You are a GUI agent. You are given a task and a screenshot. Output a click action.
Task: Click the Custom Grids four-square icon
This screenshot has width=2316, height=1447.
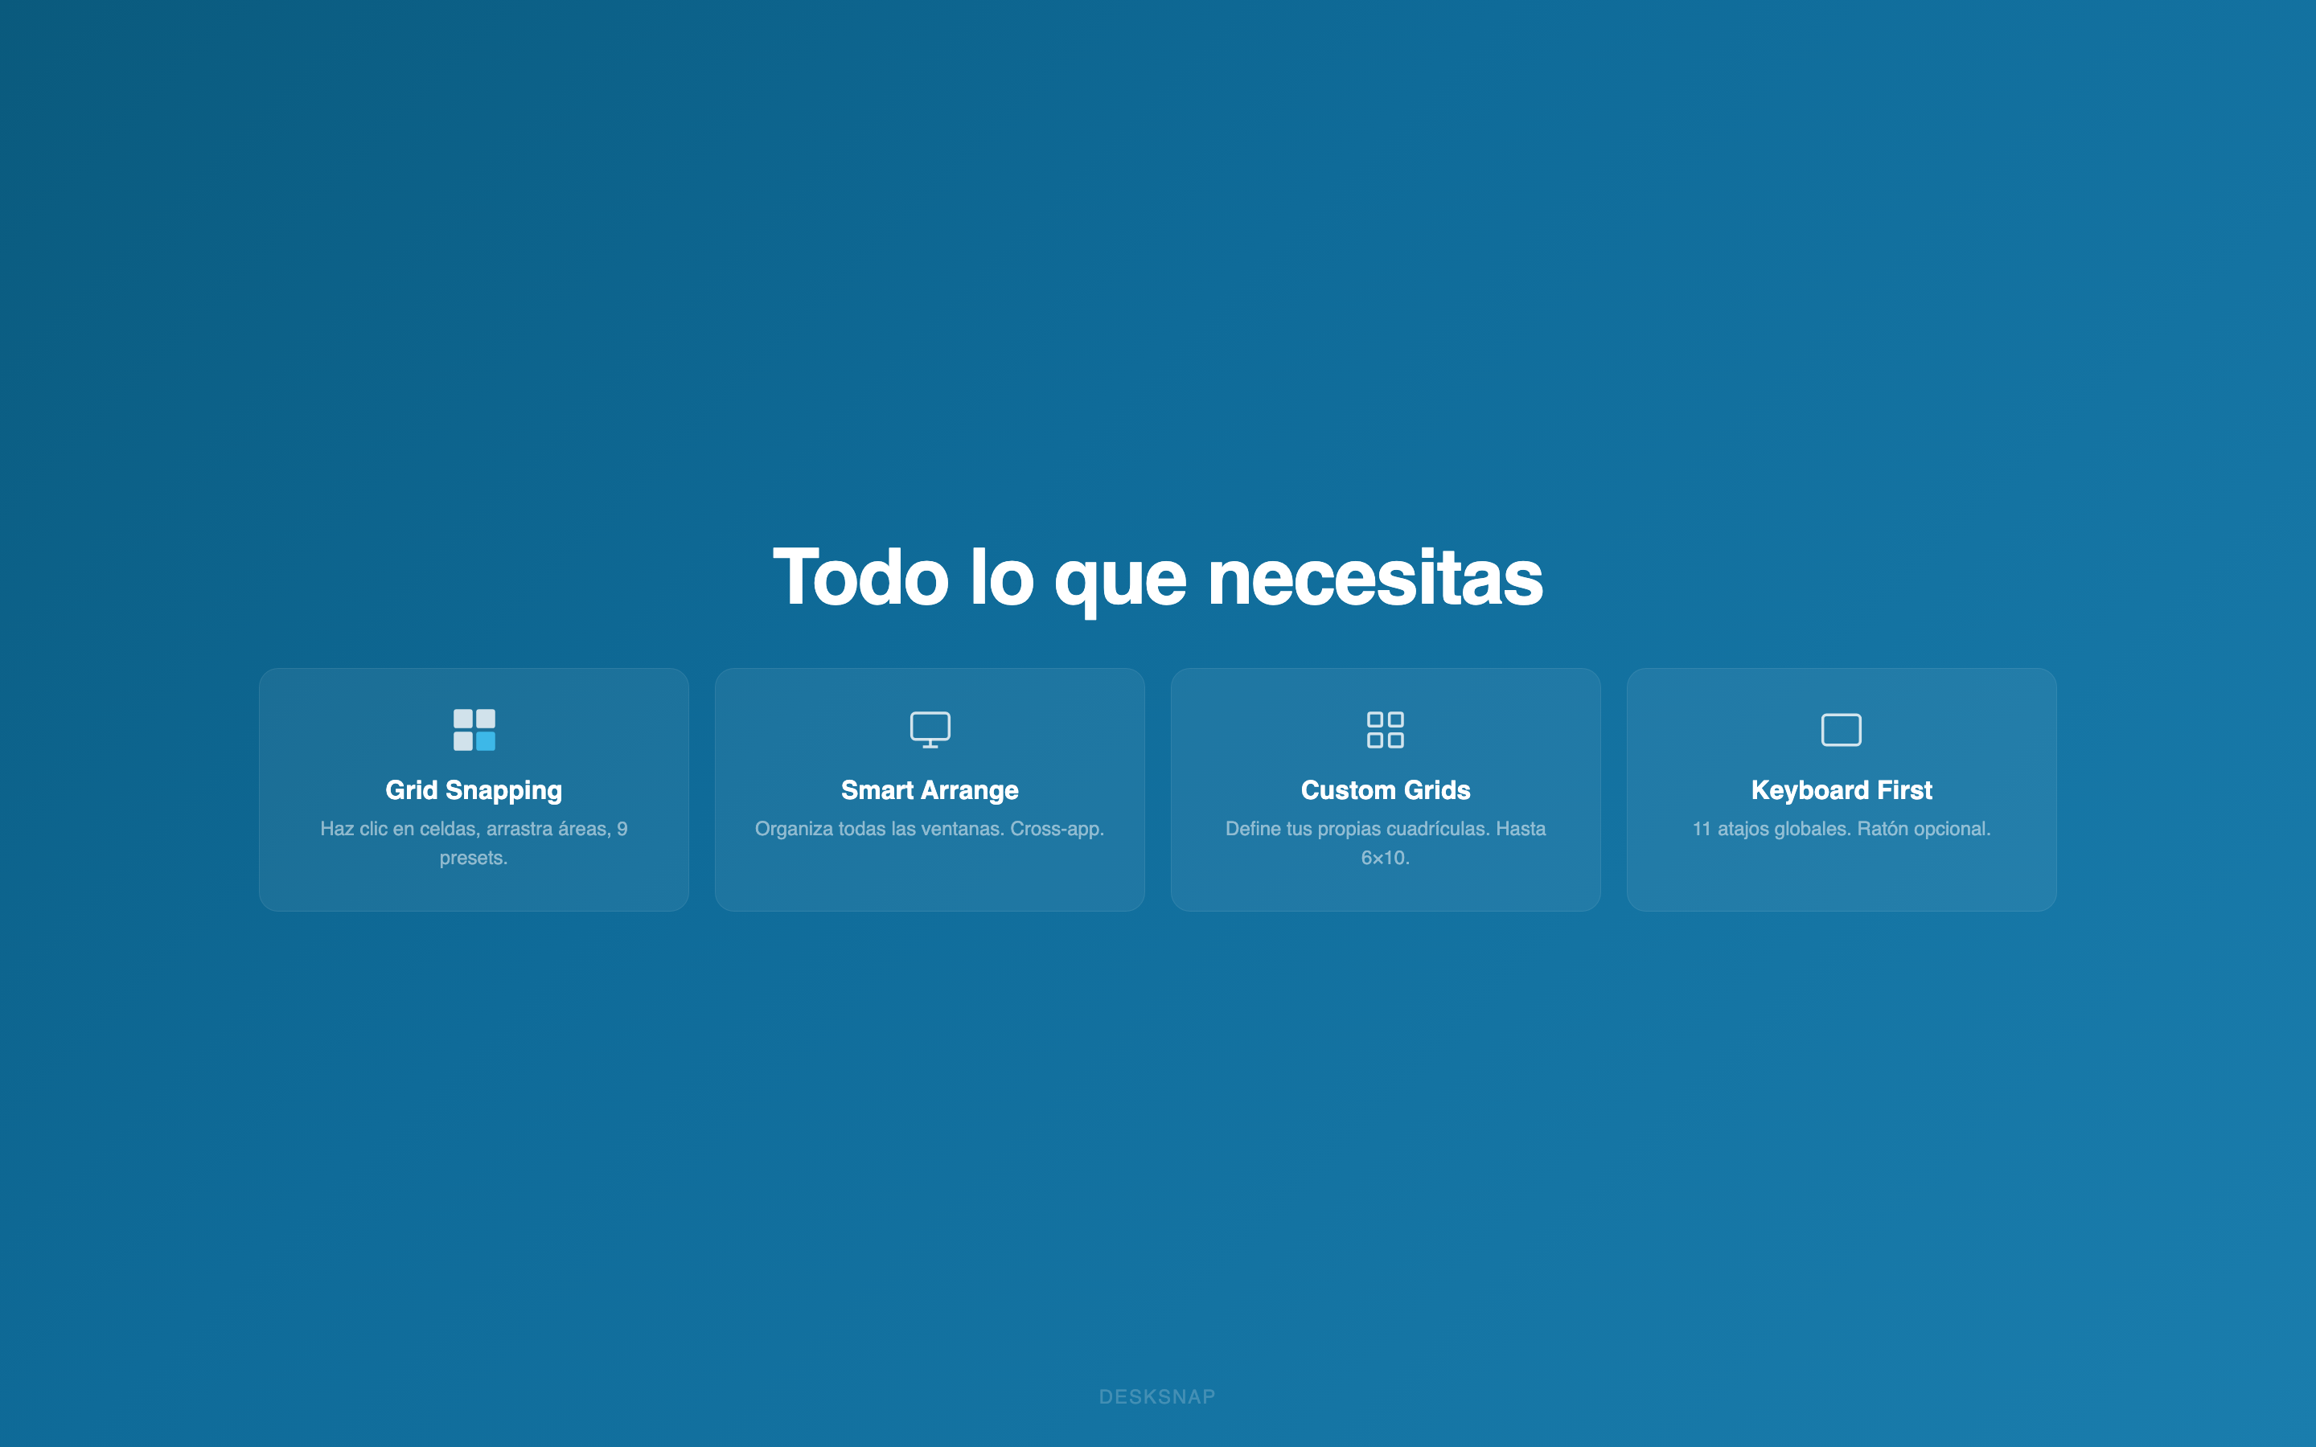[1385, 729]
